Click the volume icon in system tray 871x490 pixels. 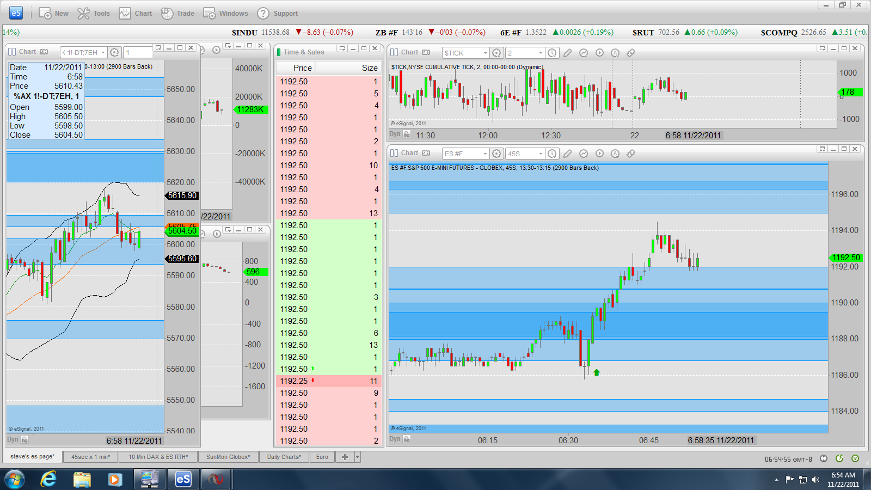click(815, 480)
